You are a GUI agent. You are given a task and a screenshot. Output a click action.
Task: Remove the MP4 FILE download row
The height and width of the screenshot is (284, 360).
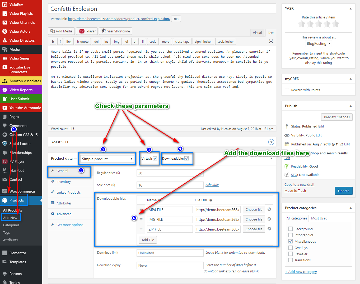[269, 209]
